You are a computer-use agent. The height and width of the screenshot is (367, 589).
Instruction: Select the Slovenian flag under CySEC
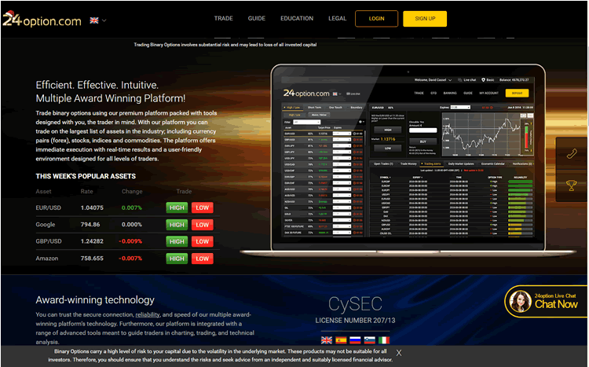[x=370, y=340]
